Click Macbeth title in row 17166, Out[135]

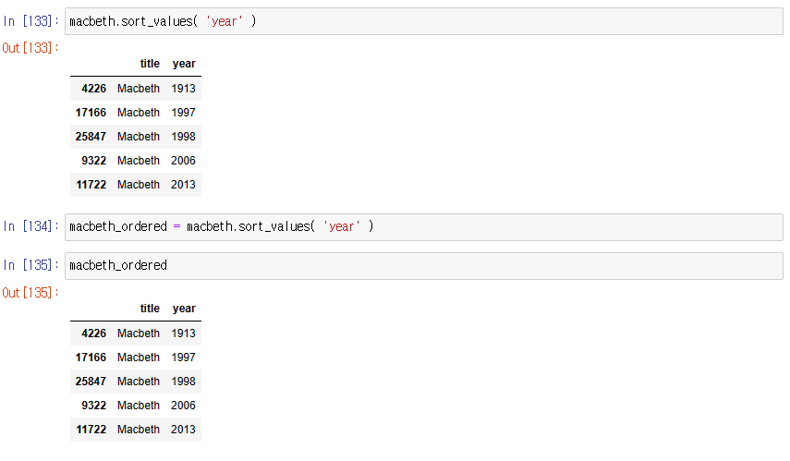coord(139,358)
